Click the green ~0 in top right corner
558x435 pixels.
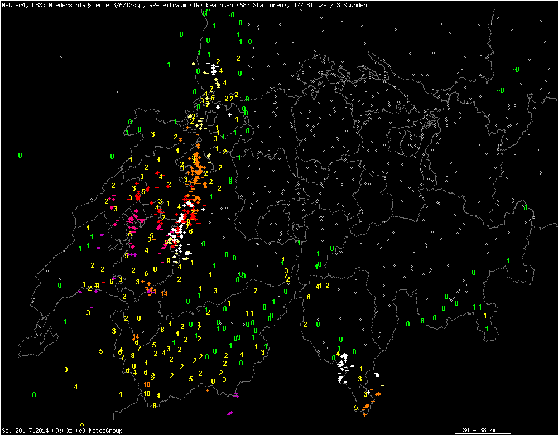point(516,70)
